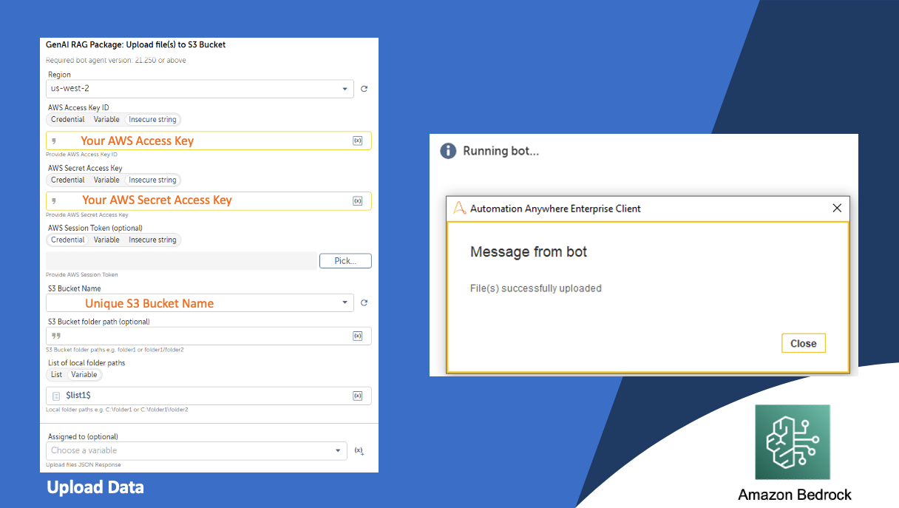This screenshot has height=508, width=899.
Task: Insert a variable in the Secret Access Key field
Action: click(x=358, y=200)
